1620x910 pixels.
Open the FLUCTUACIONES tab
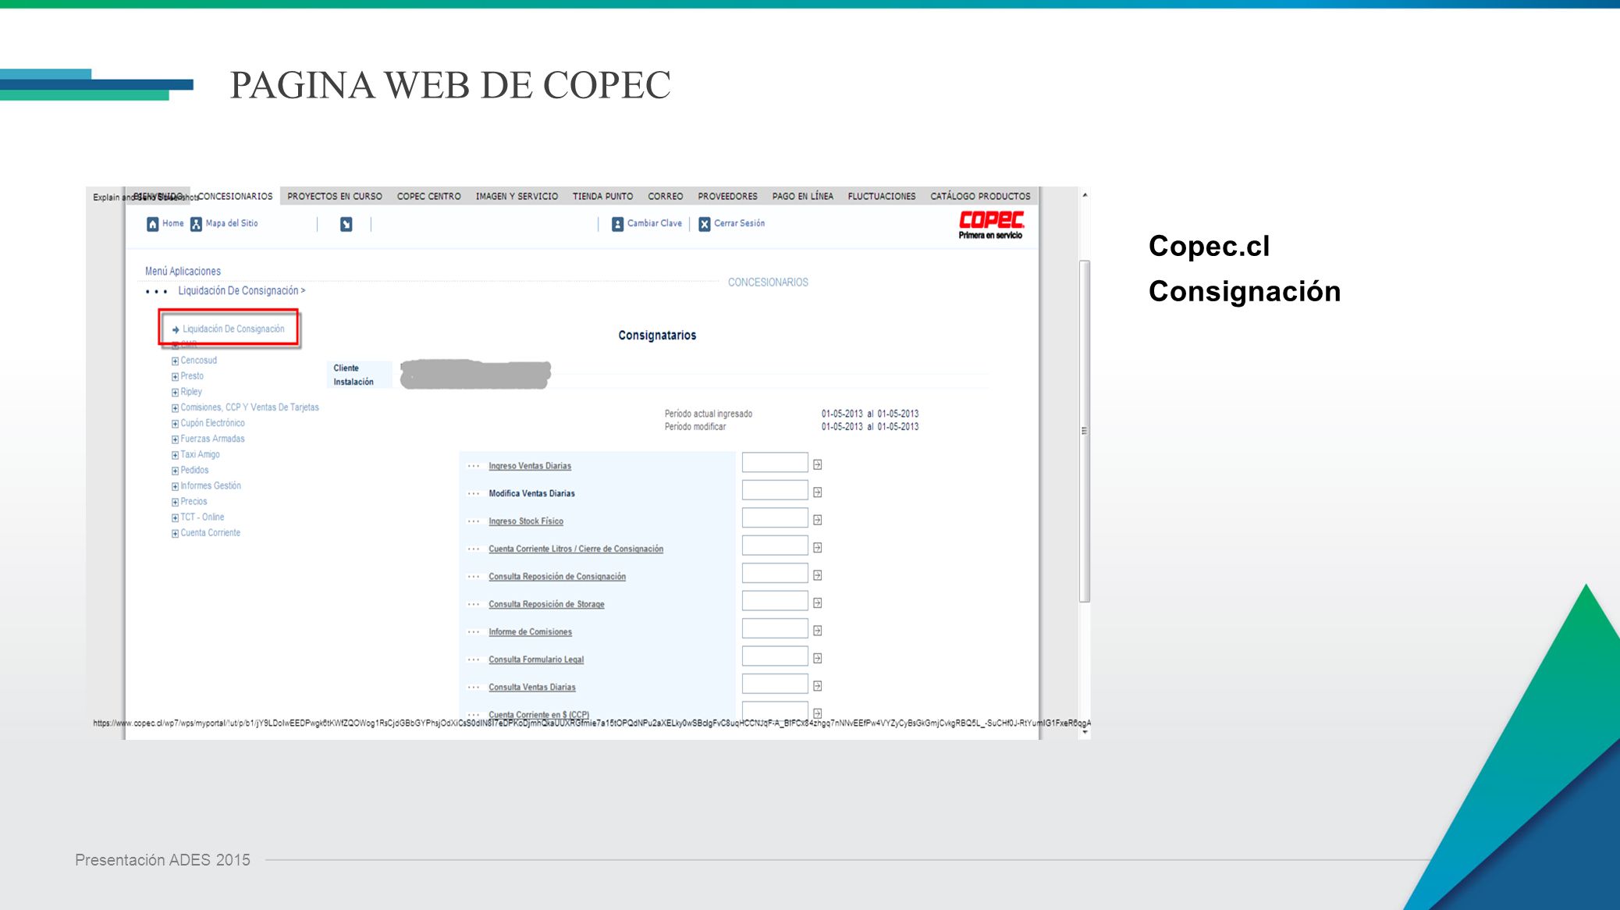pos(881,197)
